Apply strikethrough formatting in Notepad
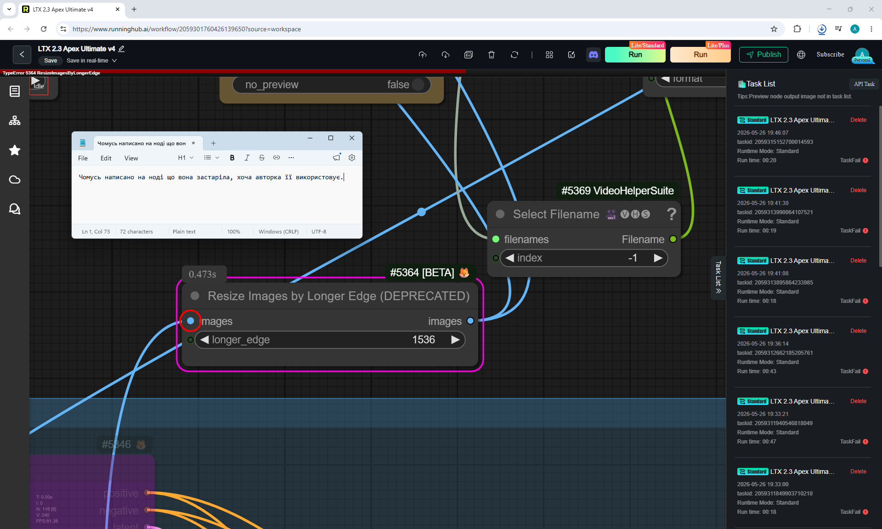This screenshot has width=882, height=529. click(x=262, y=158)
